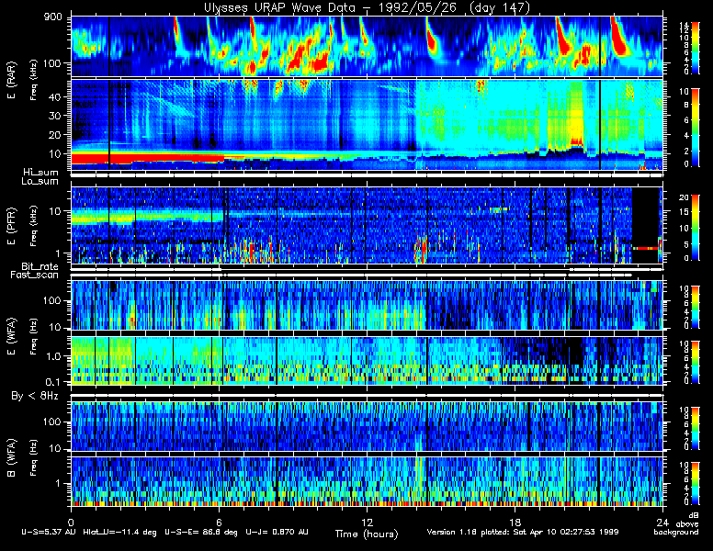The width and height of the screenshot is (713, 551).
Task: Select the E (PFR) color bar scaled 0–20
Action: [696, 228]
